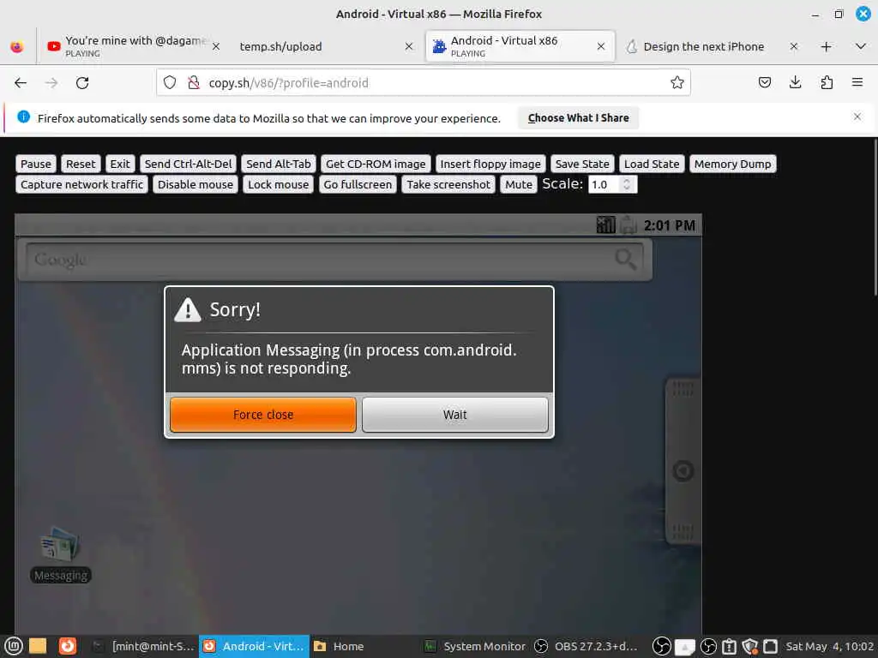Click the Firefox View icon
878x658 pixels.
[17, 46]
